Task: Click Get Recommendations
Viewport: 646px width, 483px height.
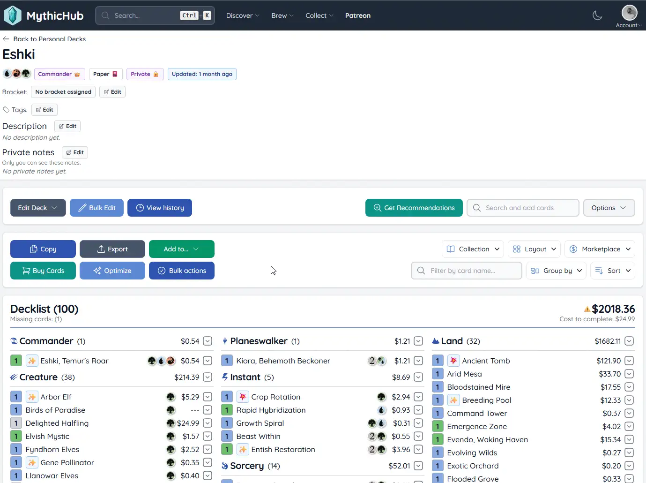Action: point(414,208)
